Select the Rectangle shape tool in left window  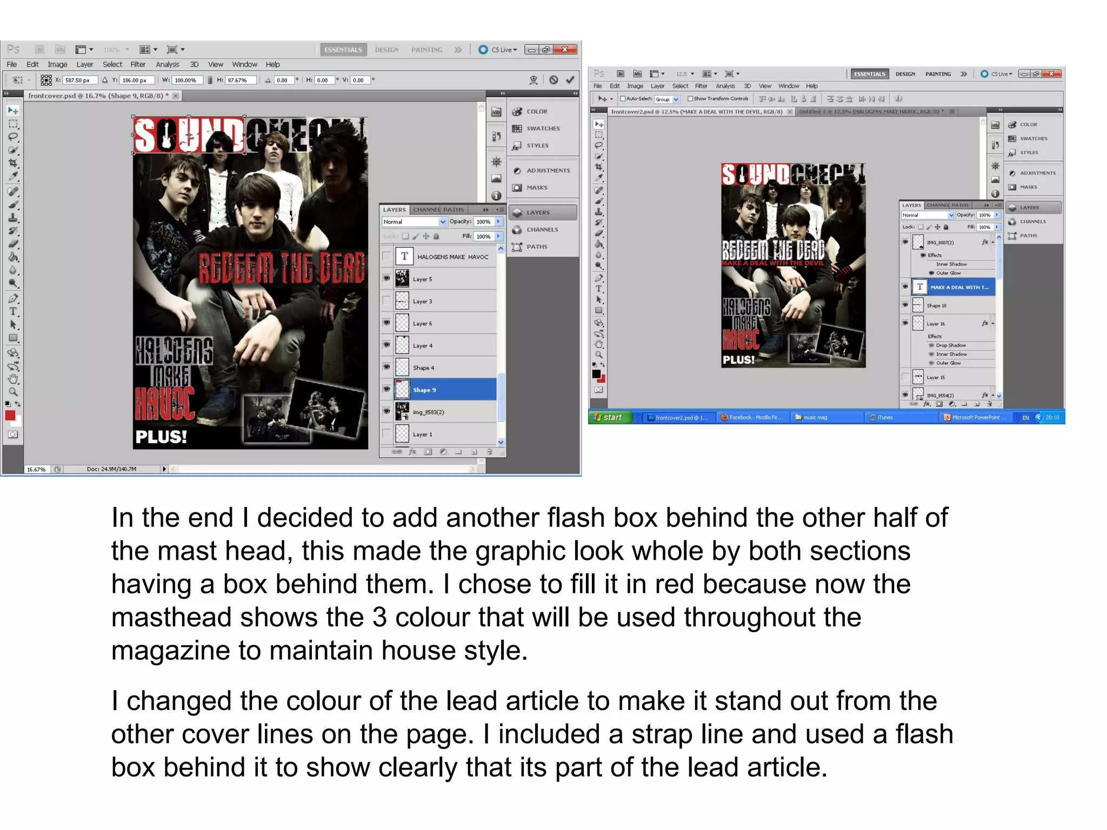click(13, 338)
